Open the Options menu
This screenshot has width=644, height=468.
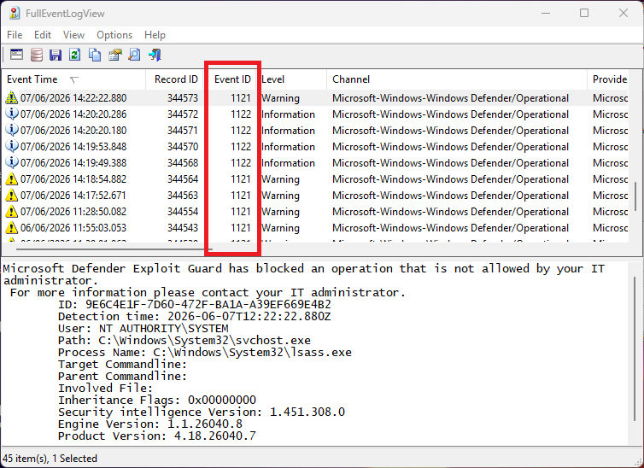[x=114, y=35]
